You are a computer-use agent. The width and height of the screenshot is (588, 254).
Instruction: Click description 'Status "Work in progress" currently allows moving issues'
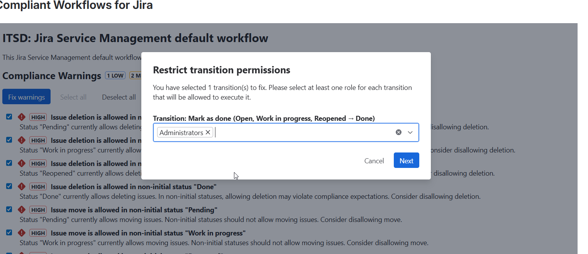tap(224, 243)
